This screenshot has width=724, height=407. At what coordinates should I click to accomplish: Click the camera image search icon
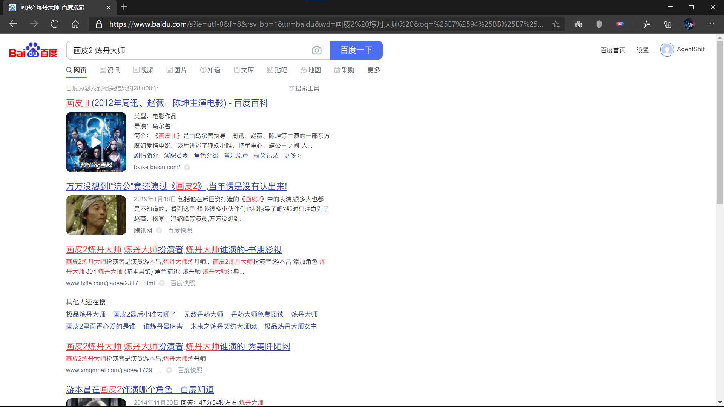pos(316,50)
